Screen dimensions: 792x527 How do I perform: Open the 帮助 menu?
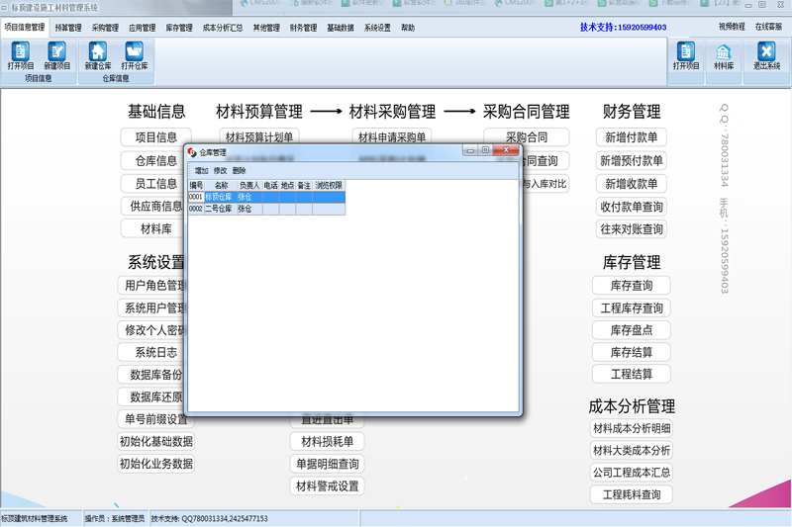(408, 28)
